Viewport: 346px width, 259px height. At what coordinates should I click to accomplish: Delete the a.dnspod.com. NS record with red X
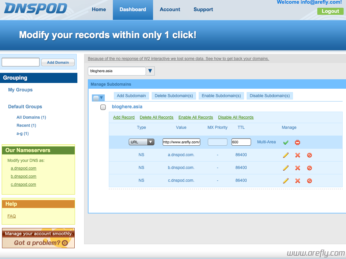pyautogui.click(x=298, y=155)
